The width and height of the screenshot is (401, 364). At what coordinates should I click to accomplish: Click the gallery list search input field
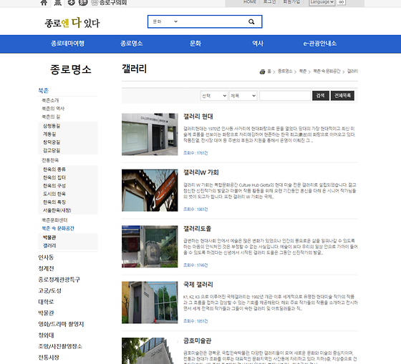[285, 96]
